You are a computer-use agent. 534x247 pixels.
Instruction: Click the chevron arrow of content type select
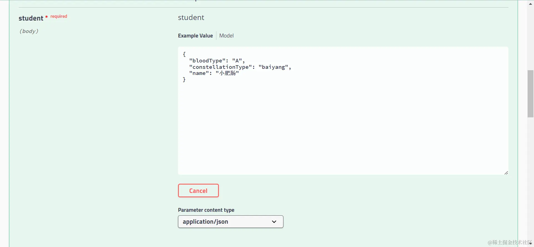coord(274,221)
